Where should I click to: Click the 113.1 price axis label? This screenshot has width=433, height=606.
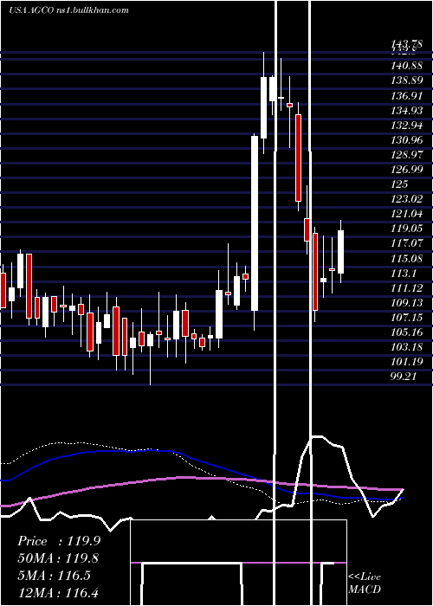404,273
